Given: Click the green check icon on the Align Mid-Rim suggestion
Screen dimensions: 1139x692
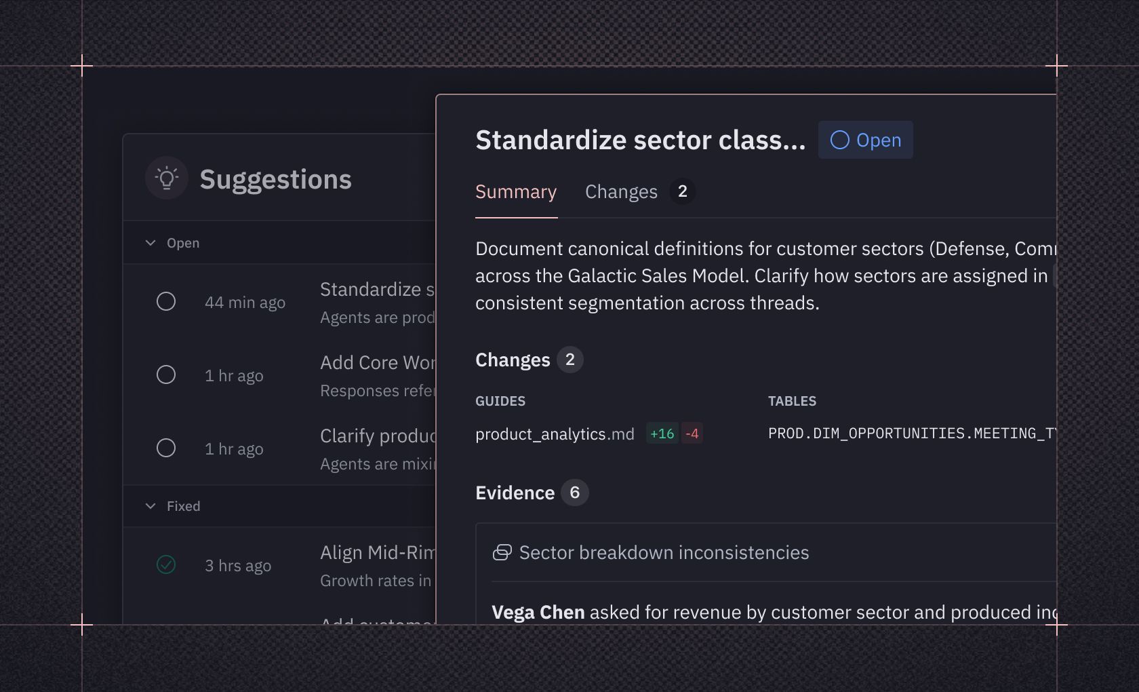Looking at the screenshot, I should pos(166,564).
